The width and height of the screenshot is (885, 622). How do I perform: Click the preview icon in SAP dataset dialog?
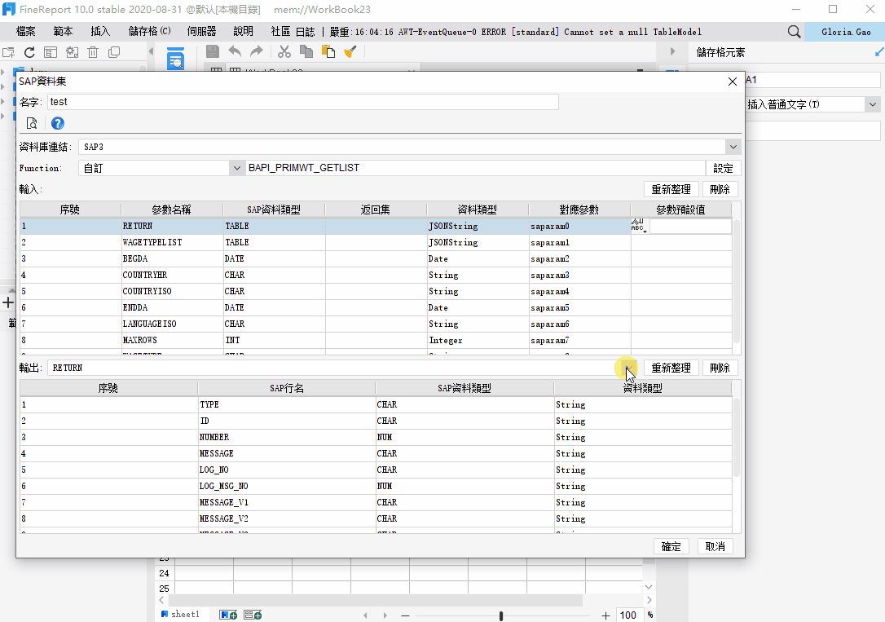pyautogui.click(x=32, y=123)
